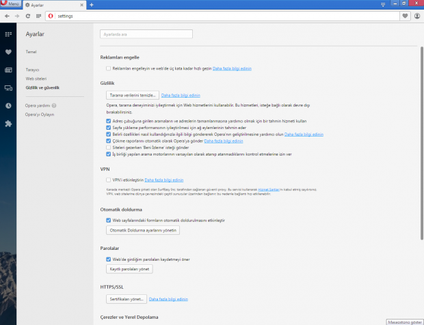The height and width of the screenshot is (325, 424).
Task: Select Gizlilik ve güvenlik section
Action: coord(42,87)
